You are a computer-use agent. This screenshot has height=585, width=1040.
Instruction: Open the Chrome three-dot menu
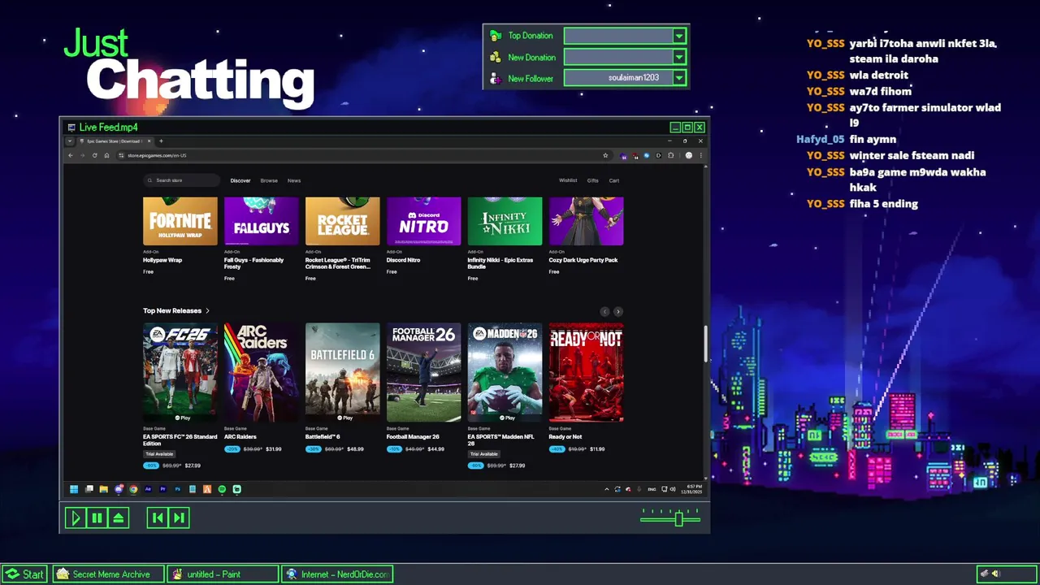[x=700, y=155]
